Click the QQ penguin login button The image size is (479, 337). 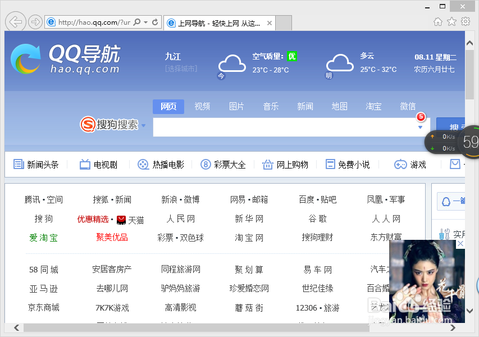[x=451, y=201]
